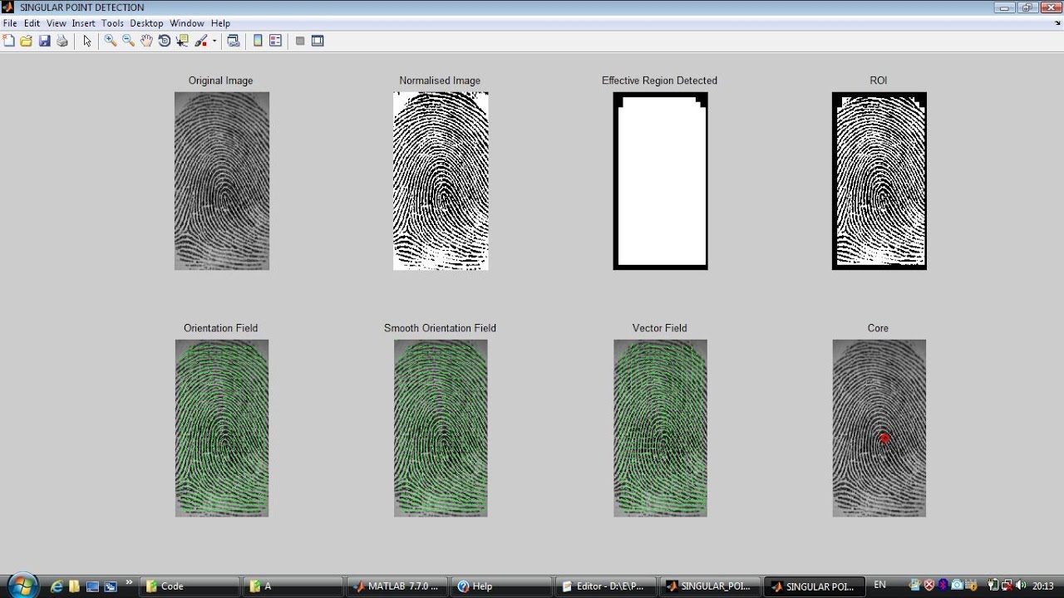Click the "Core" plot title
The image size is (1064, 598).
coord(878,328)
